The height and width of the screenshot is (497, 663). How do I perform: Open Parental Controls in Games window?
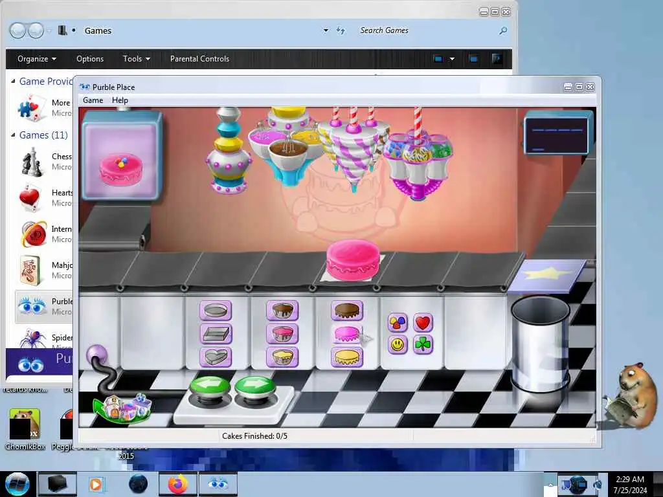199,59
